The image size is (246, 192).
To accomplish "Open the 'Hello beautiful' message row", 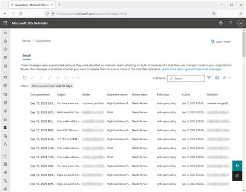I will coord(126,113).
